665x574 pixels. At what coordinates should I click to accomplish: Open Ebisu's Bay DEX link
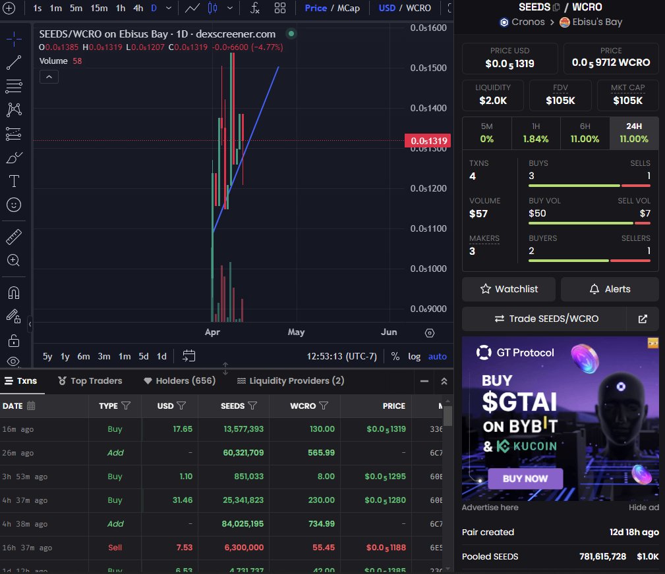(591, 22)
